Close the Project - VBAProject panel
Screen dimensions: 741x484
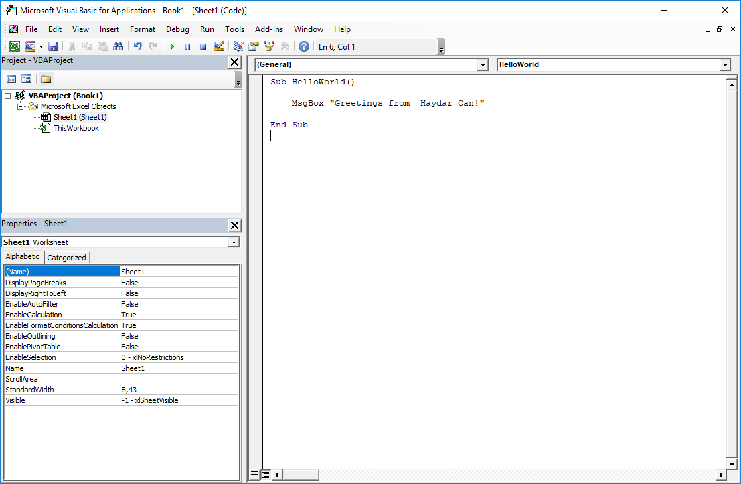point(234,62)
